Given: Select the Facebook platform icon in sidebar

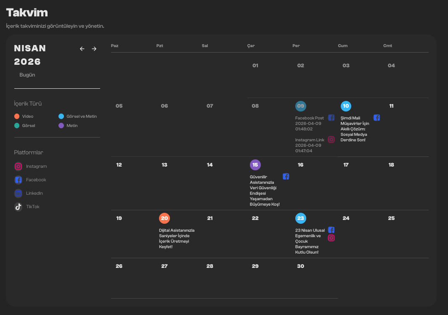Looking at the screenshot, I should pyautogui.click(x=18, y=180).
